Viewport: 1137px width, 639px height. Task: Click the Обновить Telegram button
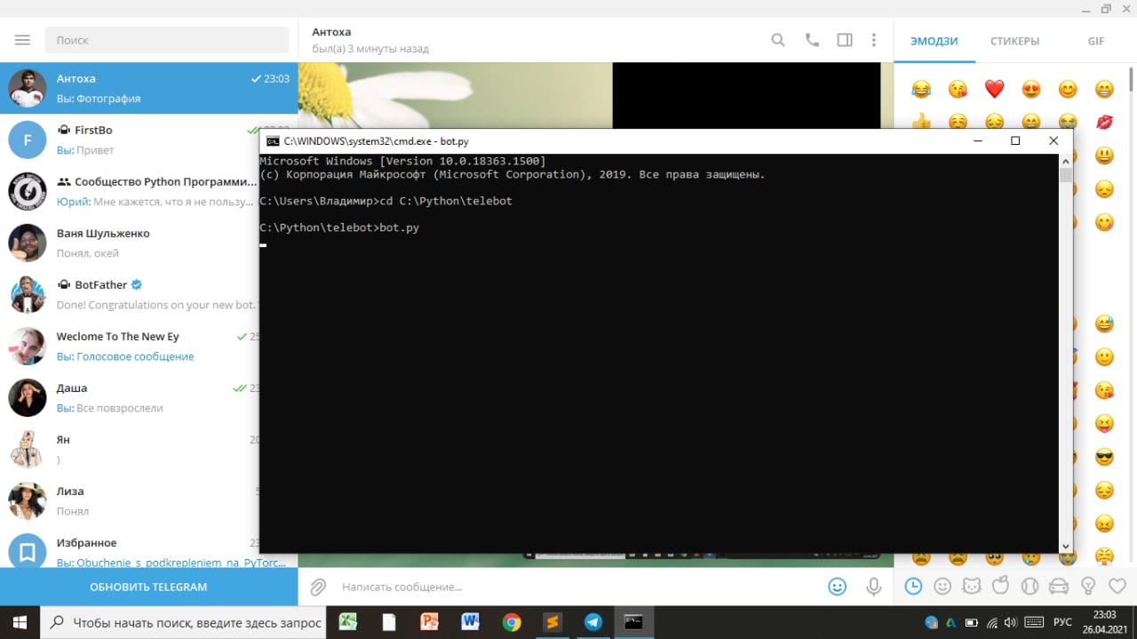point(148,587)
